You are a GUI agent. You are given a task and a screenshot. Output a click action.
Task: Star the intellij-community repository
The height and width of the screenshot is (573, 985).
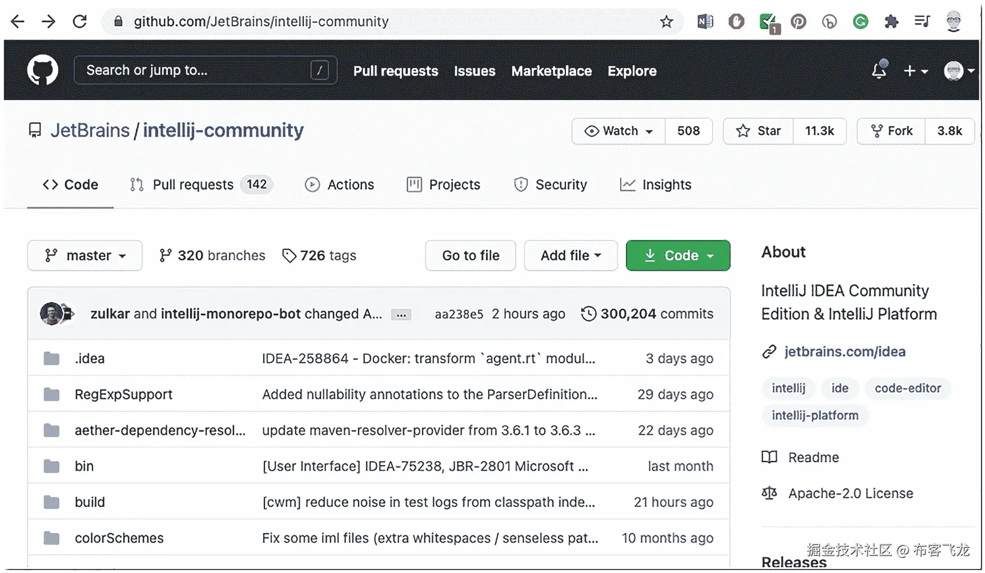758,131
